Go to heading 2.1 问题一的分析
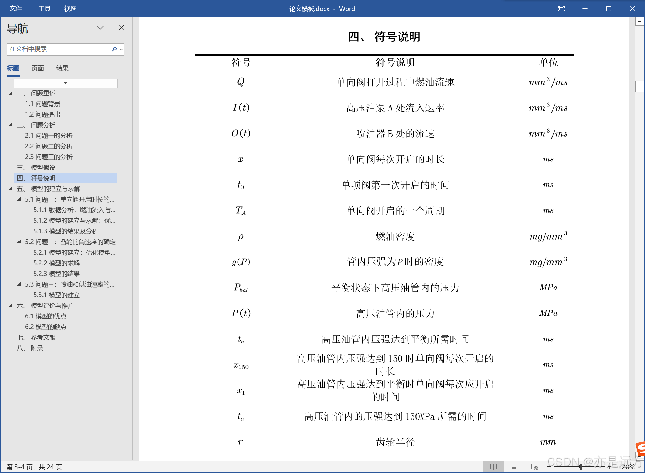 pos(49,136)
